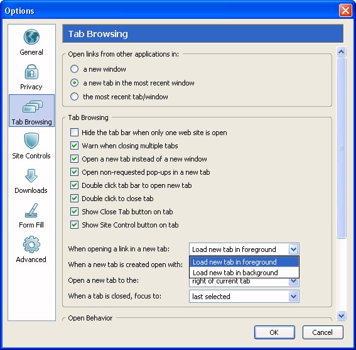Image resolution: width=356 pixels, height=350 pixels.
Task: Open the General settings globe icon
Action: (x=31, y=37)
